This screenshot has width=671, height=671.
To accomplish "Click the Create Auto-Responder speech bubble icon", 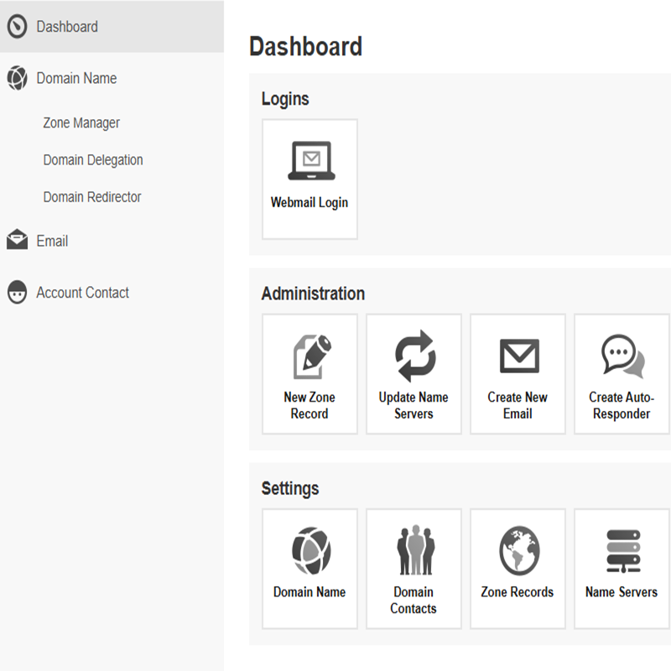I will point(622,356).
